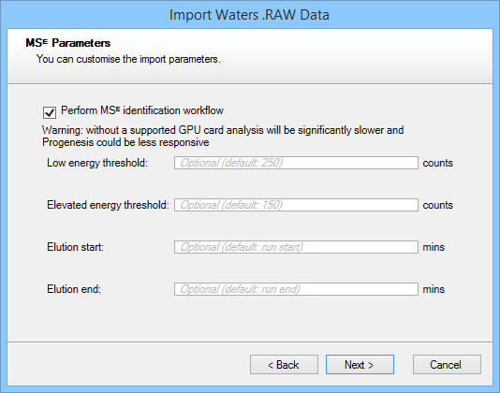Toggle the Perform MSE identification workflow checkbox

point(50,112)
